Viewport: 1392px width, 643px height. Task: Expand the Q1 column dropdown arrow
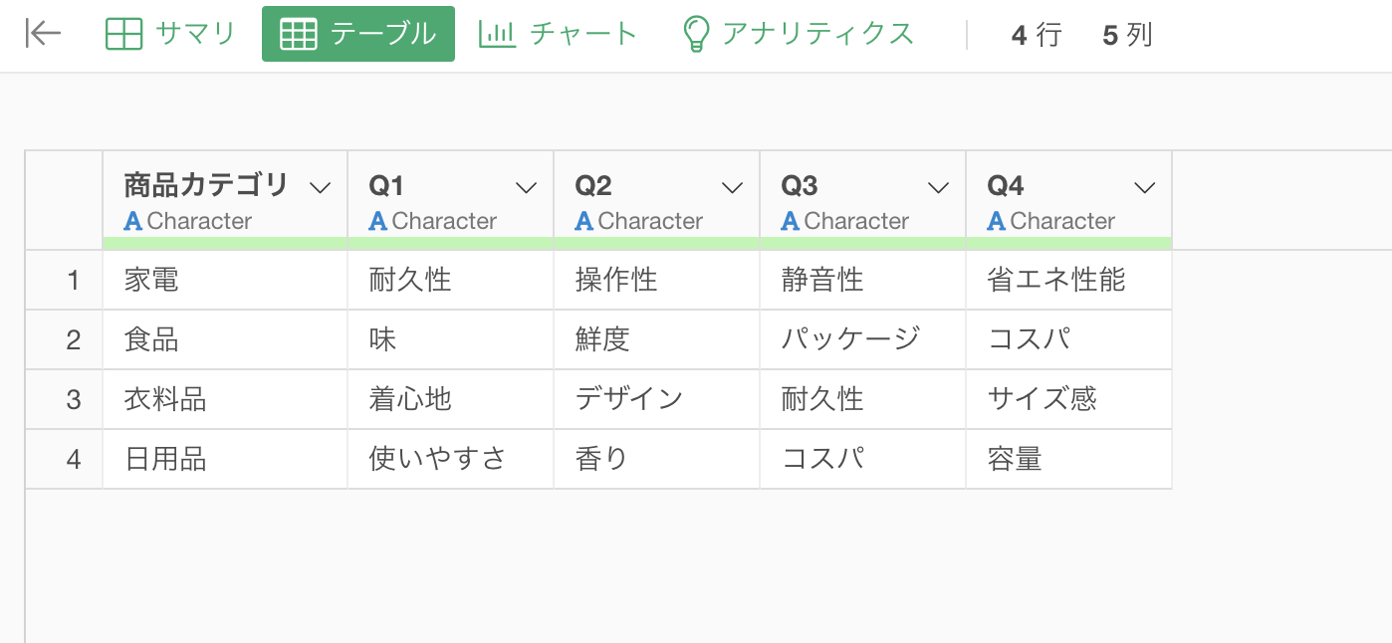(526, 187)
